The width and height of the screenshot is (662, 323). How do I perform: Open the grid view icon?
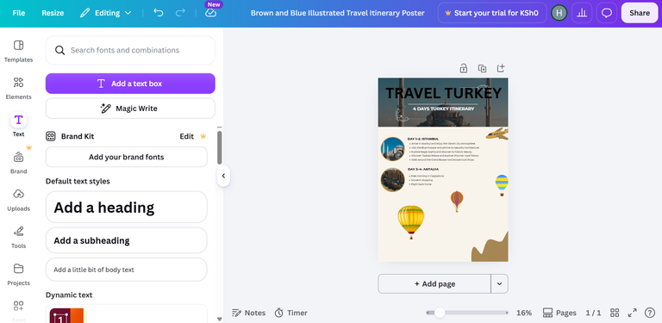[x=615, y=313]
